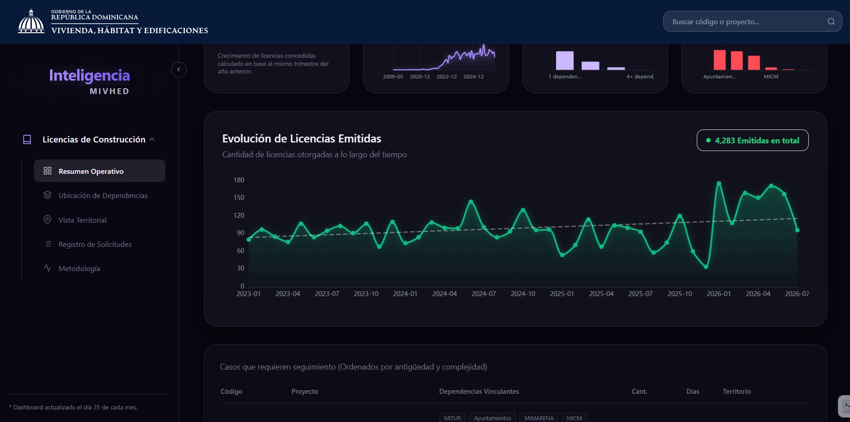This screenshot has height=422, width=850.
Task: Click the Dependencias Vinculantes column header
Action: pyautogui.click(x=479, y=391)
